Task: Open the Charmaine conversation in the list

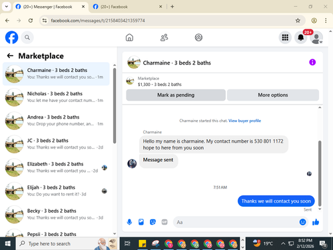Action: [x=56, y=74]
